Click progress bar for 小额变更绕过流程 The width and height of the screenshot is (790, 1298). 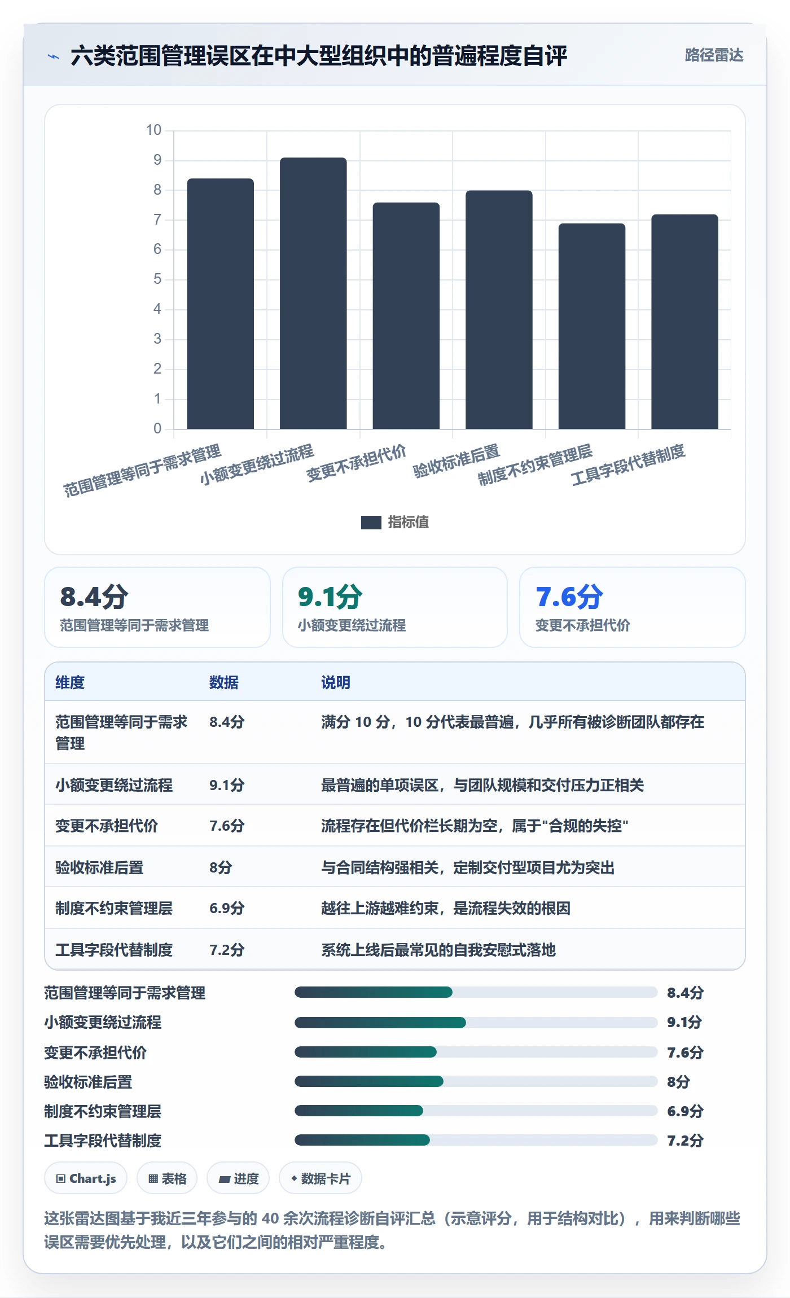[x=476, y=1022]
